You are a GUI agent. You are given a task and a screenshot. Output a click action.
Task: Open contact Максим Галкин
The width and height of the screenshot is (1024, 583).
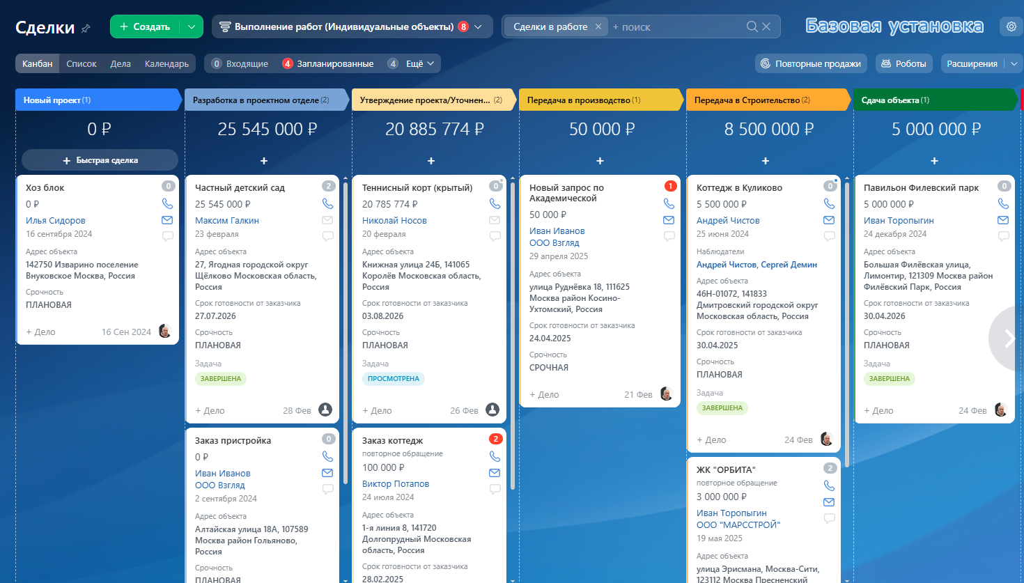(x=227, y=220)
